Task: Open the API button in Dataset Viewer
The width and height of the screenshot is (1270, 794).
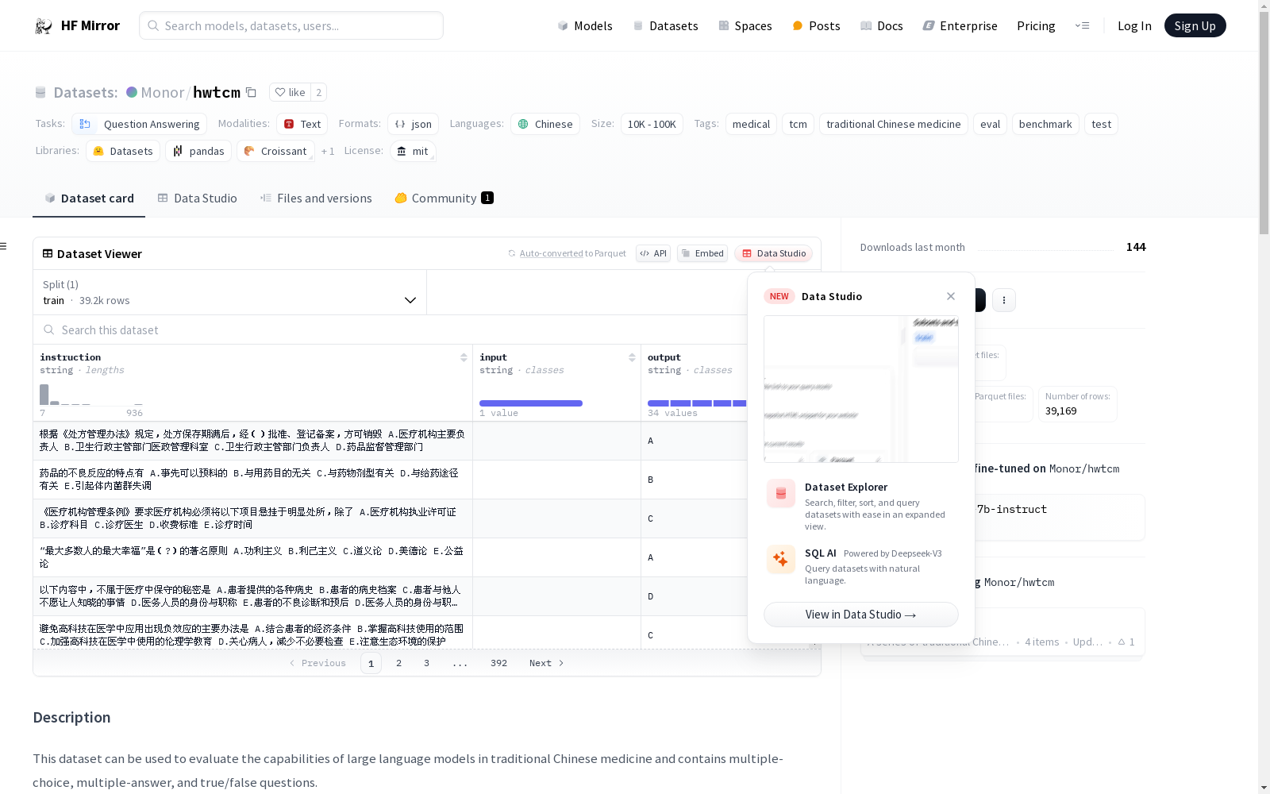Action: coord(653,253)
